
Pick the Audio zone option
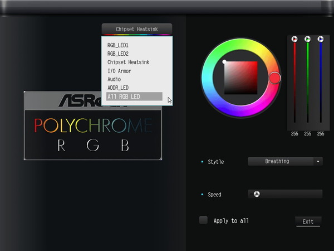[x=114, y=79]
